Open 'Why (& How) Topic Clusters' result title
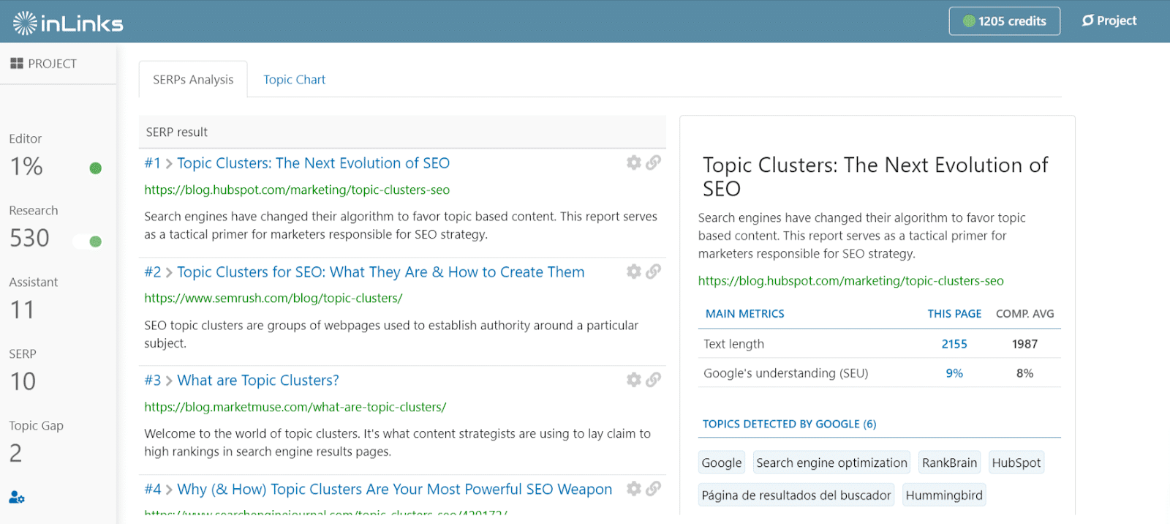 click(394, 489)
